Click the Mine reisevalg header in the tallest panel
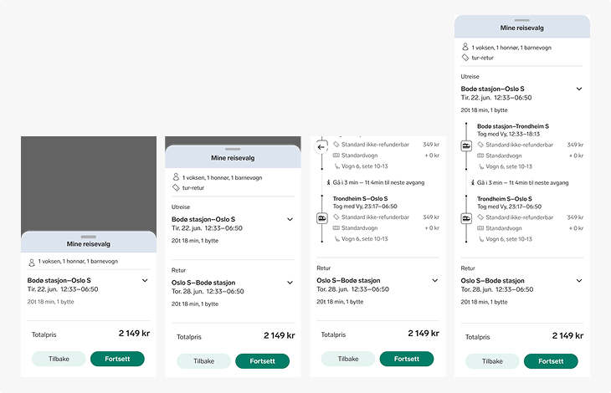Viewport: 611px width, 393px height. tap(521, 28)
